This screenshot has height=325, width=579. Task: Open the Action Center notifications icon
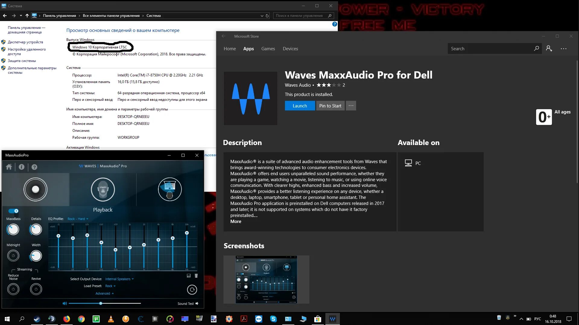point(569,319)
